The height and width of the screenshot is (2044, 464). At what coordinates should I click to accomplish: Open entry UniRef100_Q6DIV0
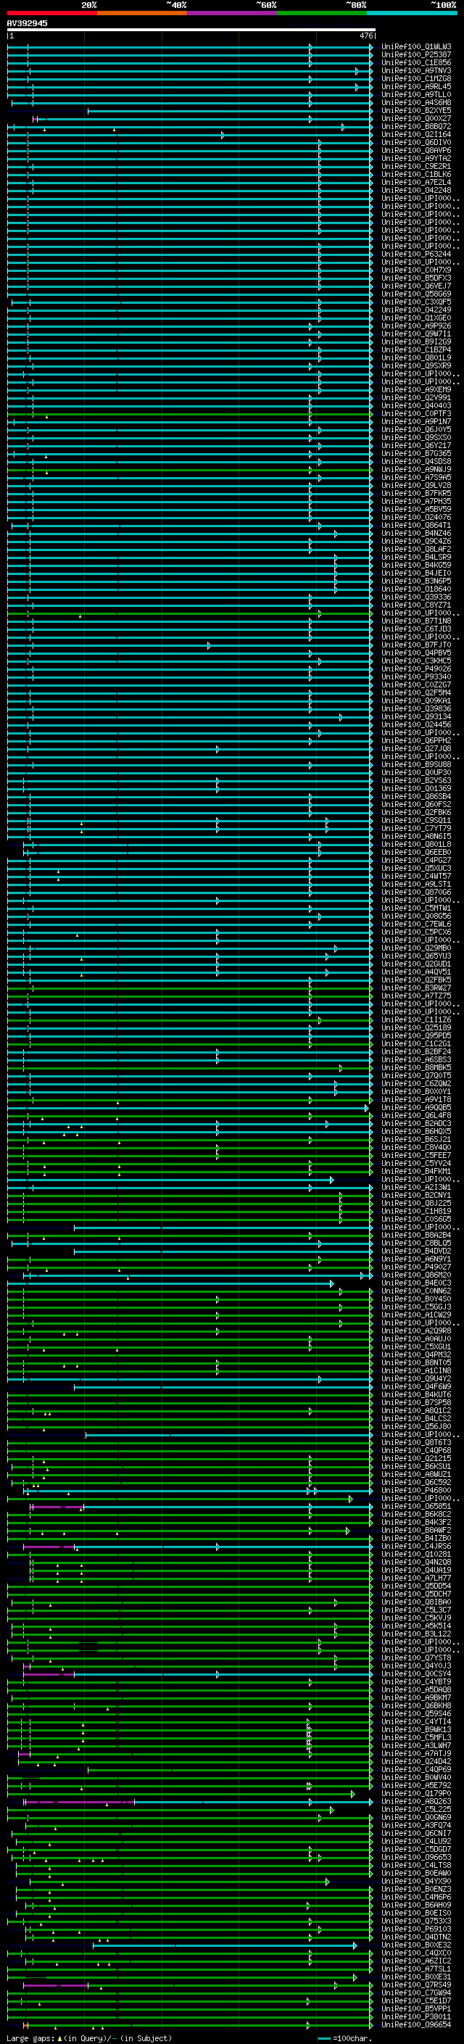(416, 143)
